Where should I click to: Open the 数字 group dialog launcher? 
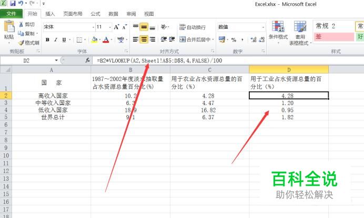pos(263,51)
